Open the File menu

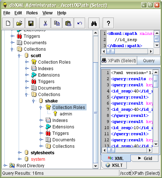click(x=7, y=13)
